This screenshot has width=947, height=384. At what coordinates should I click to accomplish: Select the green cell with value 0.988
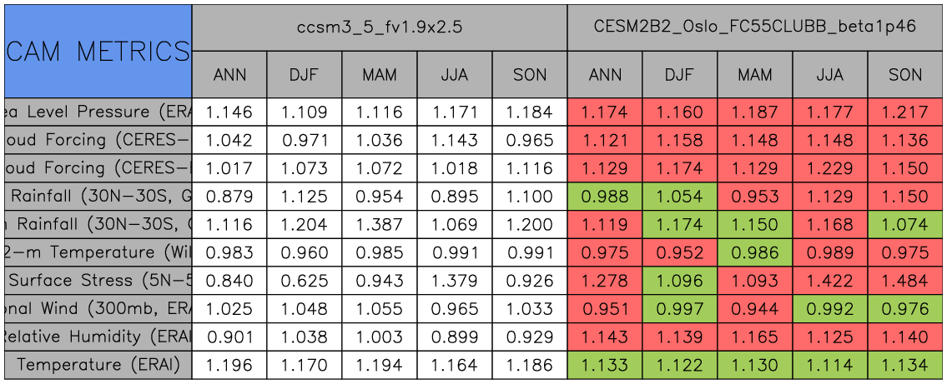[605, 197]
